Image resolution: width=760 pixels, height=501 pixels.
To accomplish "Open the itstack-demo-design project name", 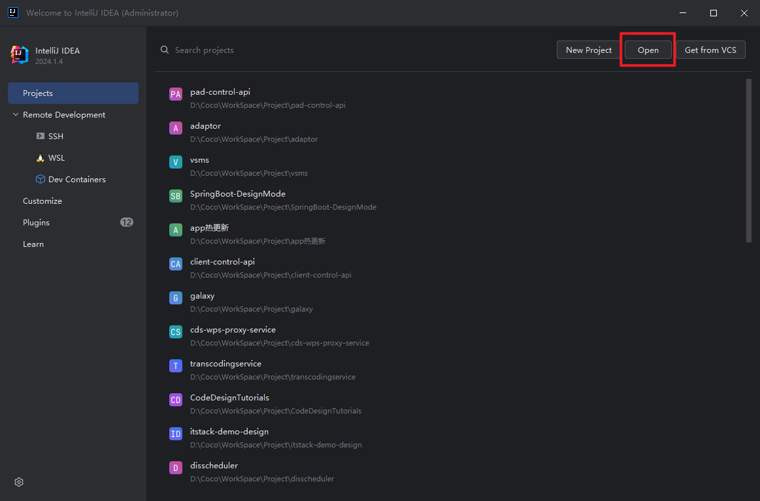I will 229,432.
